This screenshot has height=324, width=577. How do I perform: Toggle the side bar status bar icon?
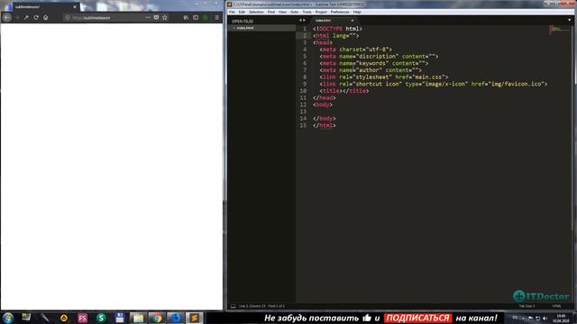[x=233, y=306]
